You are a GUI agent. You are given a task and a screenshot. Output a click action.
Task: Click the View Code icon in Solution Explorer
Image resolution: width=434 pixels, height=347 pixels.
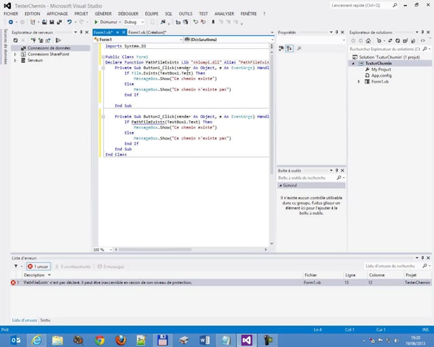[423, 41]
